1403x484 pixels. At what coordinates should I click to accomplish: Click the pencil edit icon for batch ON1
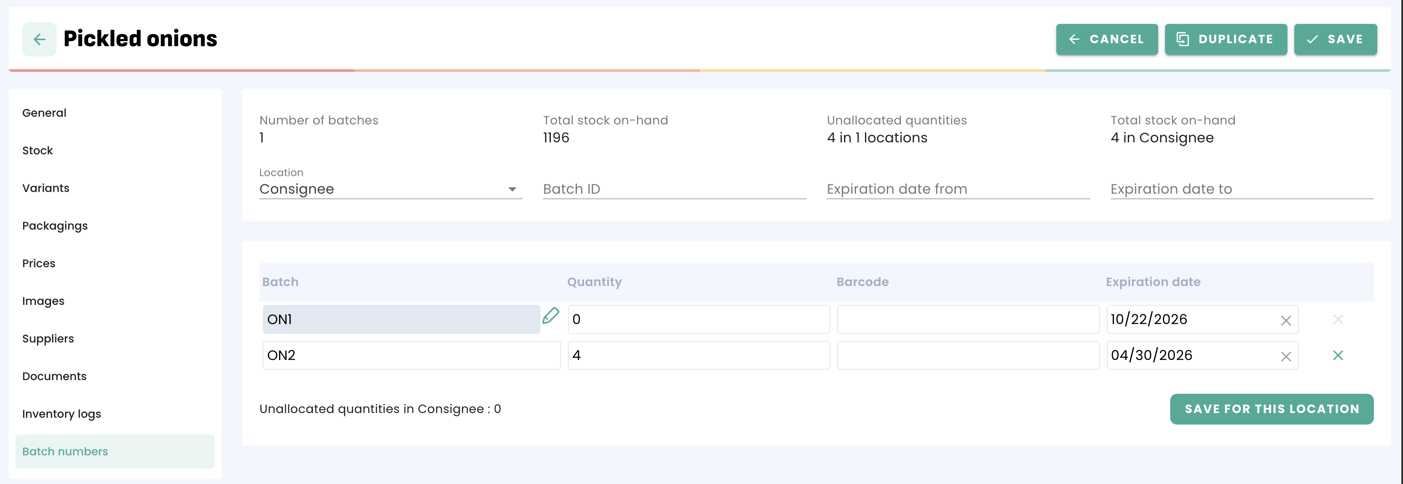click(551, 316)
